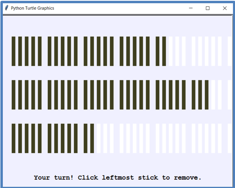Pick the last dark stick in middle row
This screenshot has width=235, height=188.
[x=207, y=95]
